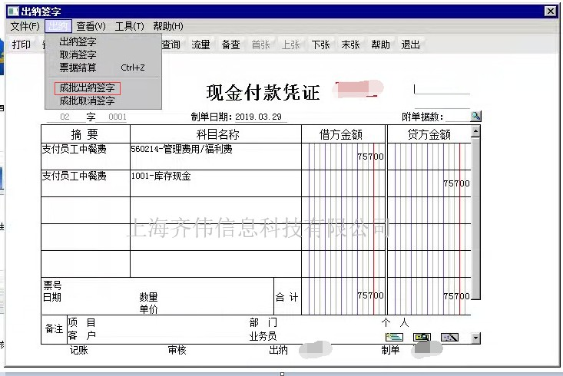Open 流量 from the toolbar
The image size is (563, 376).
click(200, 45)
